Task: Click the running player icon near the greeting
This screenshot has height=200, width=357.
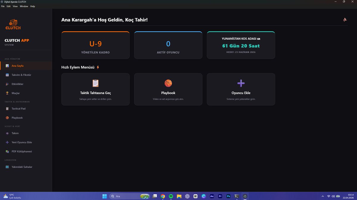Action: click(x=345, y=20)
